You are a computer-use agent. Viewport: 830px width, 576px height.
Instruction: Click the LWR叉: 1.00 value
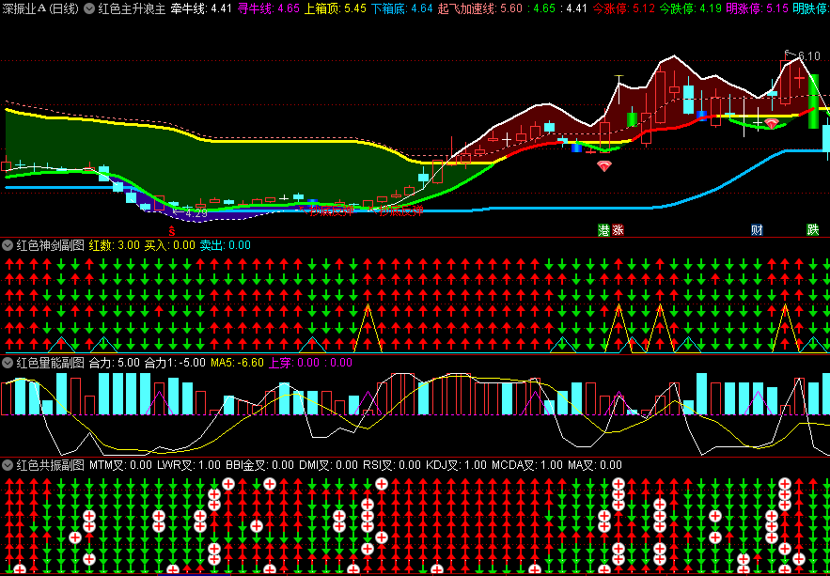pyautogui.click(x=189, y=465)
